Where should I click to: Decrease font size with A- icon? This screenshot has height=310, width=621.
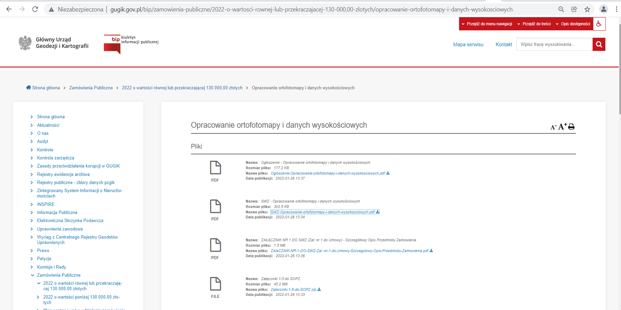tap(553, 127)
